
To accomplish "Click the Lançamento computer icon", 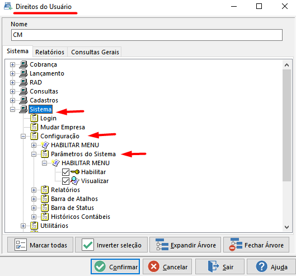I will coord(24,73).
